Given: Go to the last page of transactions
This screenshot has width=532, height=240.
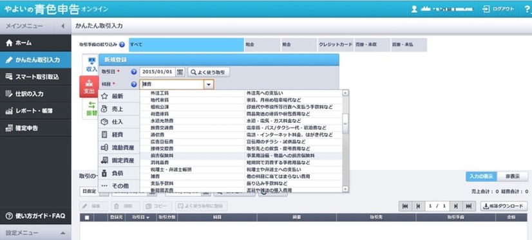Looking at the screenshot, I should pyautogui.click(x=468, y=206).
